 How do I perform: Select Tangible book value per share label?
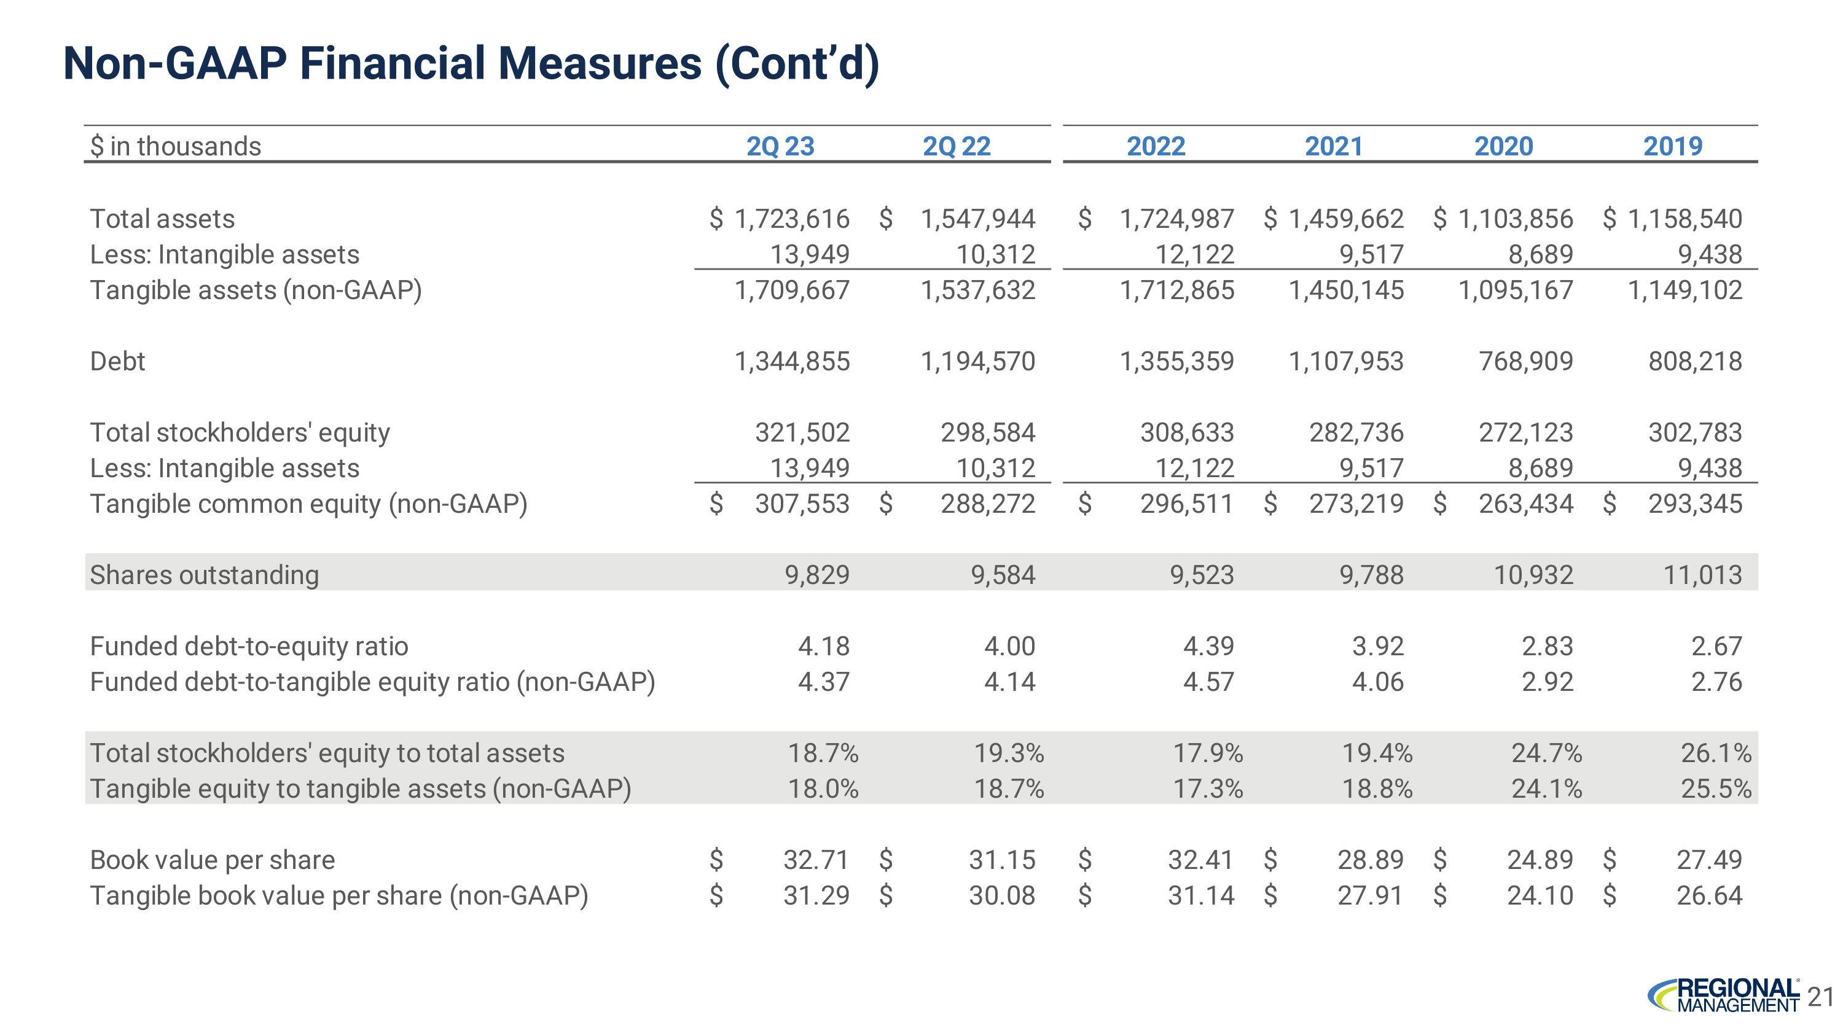[338, 896]
